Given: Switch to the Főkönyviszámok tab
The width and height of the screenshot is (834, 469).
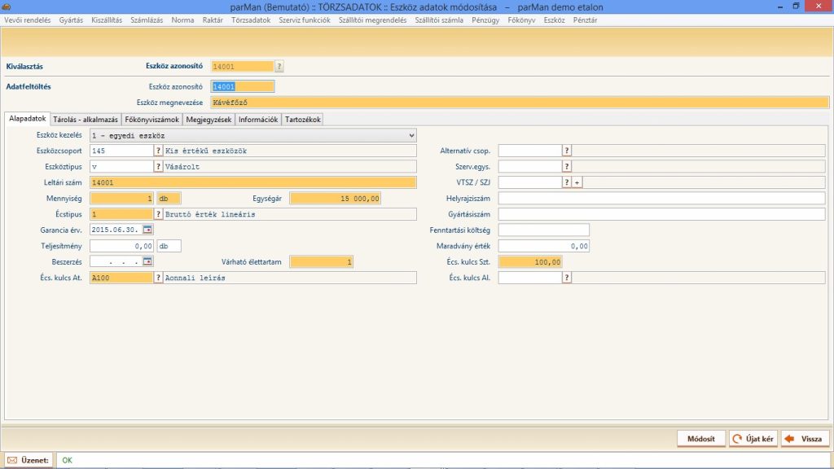Looking at the screenshot, I should click(152, 120).
